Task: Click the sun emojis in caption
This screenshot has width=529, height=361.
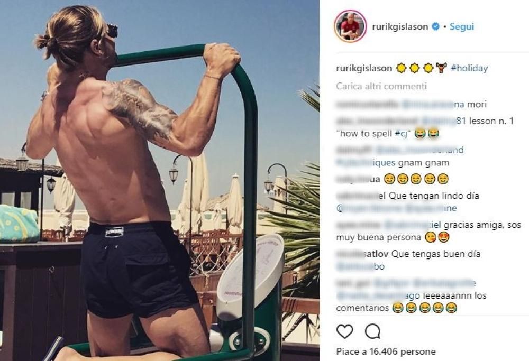Action: (415, 68)
